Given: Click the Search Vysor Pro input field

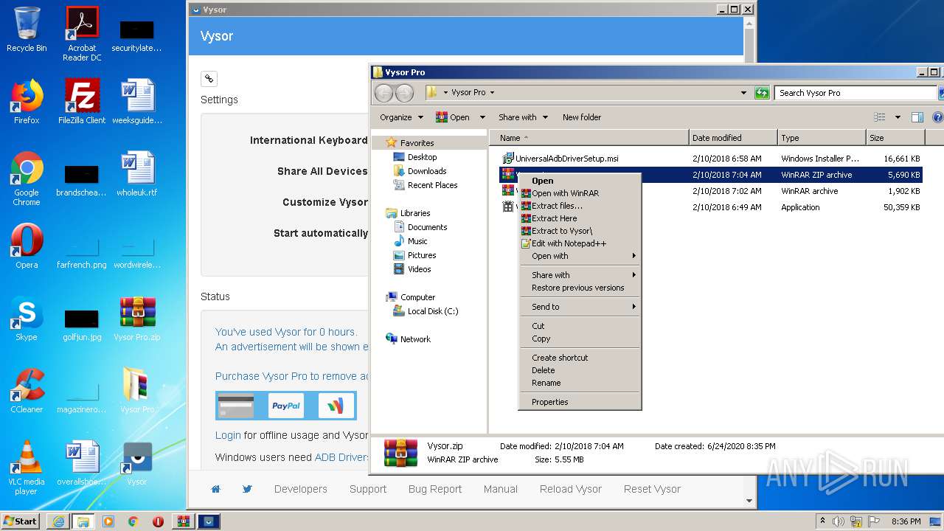Looking at the screenshot, I should (x=855, y=93).
